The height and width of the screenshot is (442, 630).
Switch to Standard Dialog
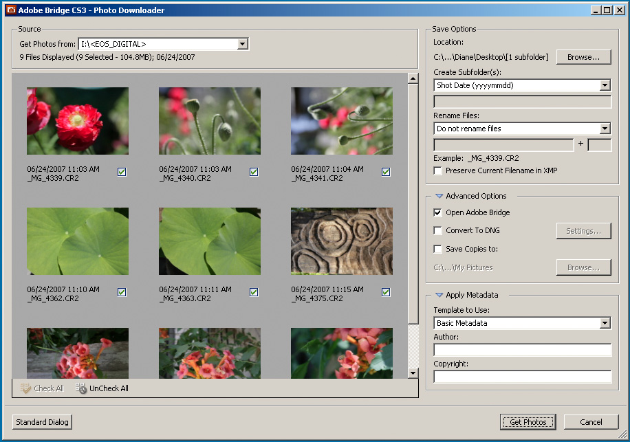tap(42, 422)
